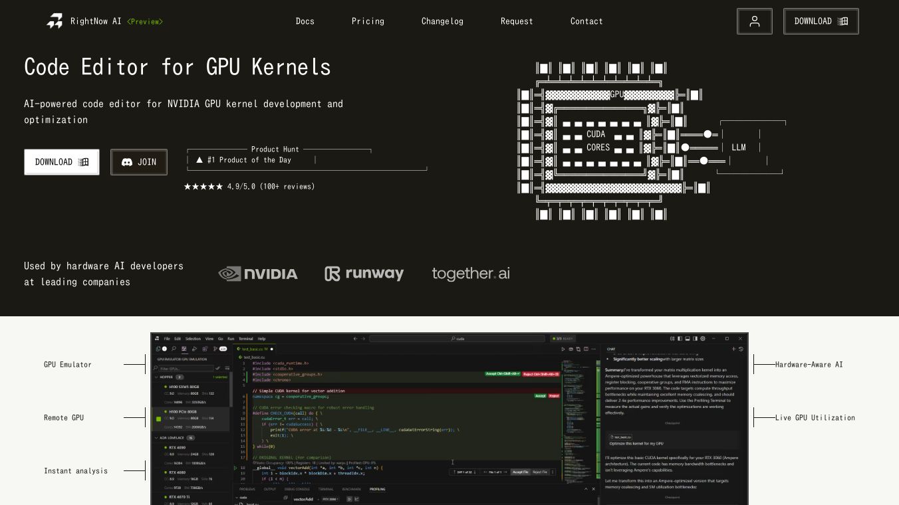Open the Docs page
This screenshot has height=505, width=899.
click(x=305, y=21)
